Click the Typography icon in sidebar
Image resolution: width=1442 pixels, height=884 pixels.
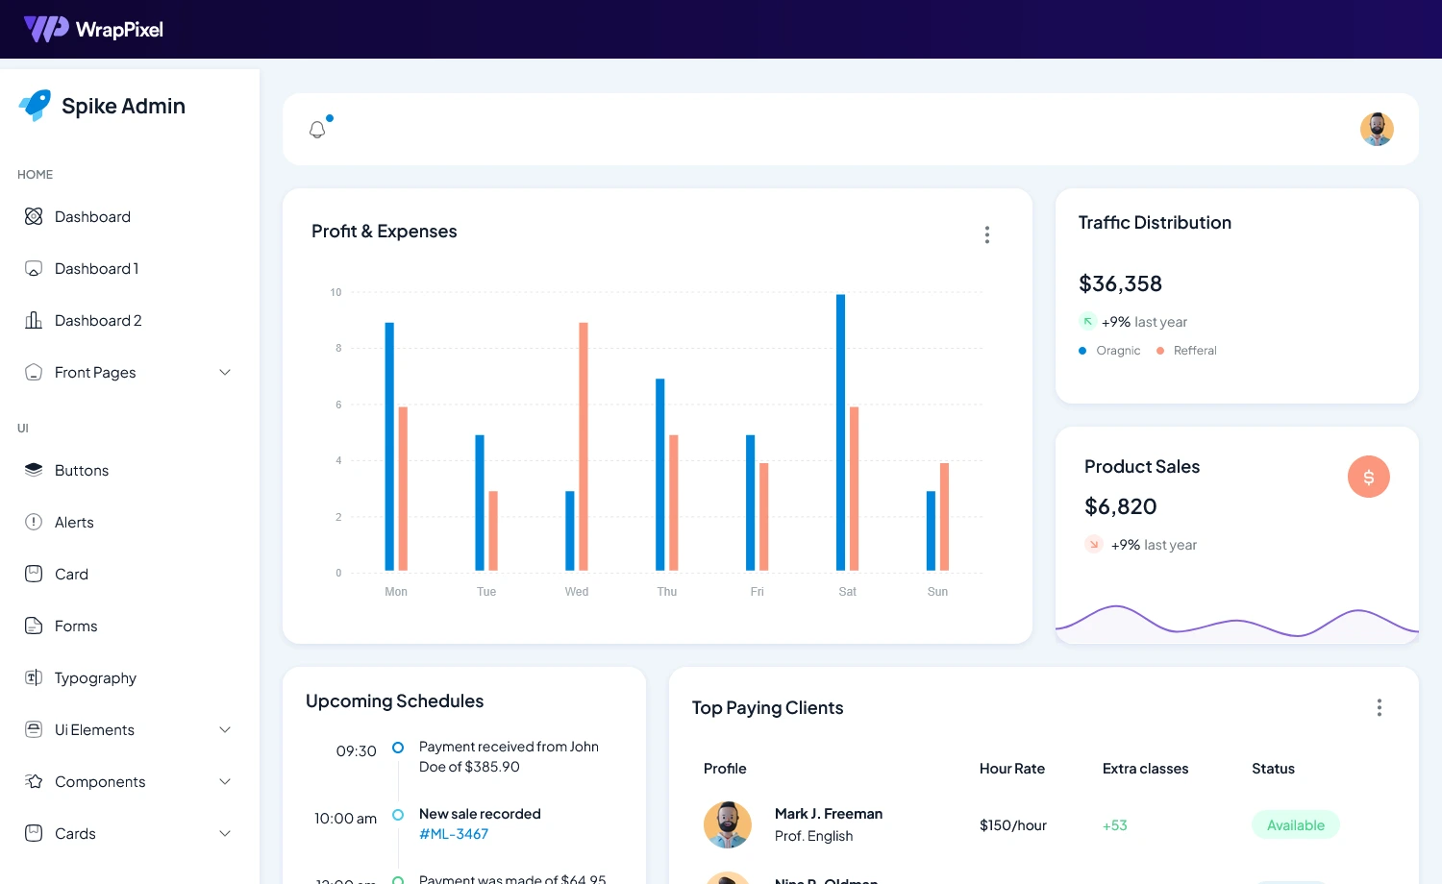[x=34, y=677]
